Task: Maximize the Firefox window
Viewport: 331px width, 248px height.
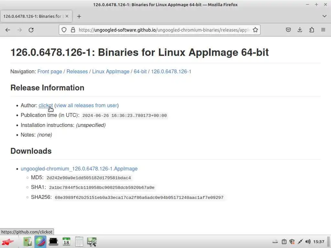Action: point(316,5)
